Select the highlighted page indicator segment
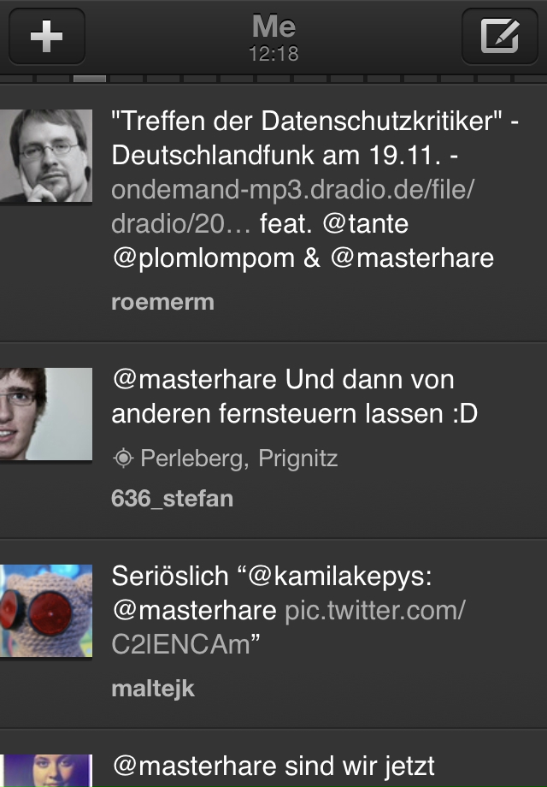This screenshot has height=787, width=547. [x=90, y=79]
